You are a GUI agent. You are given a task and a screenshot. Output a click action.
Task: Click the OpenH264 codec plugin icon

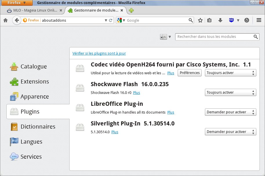pos(80,68)
